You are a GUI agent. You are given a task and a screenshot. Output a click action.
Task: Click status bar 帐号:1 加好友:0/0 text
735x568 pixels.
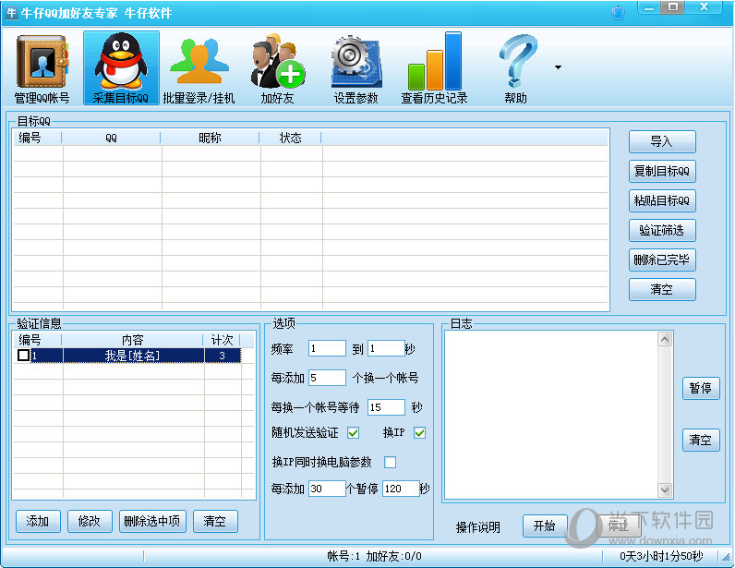(374, 556)
